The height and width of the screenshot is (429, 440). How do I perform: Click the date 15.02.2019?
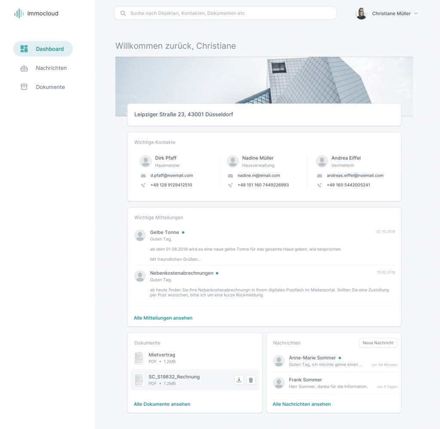point(385,273)
